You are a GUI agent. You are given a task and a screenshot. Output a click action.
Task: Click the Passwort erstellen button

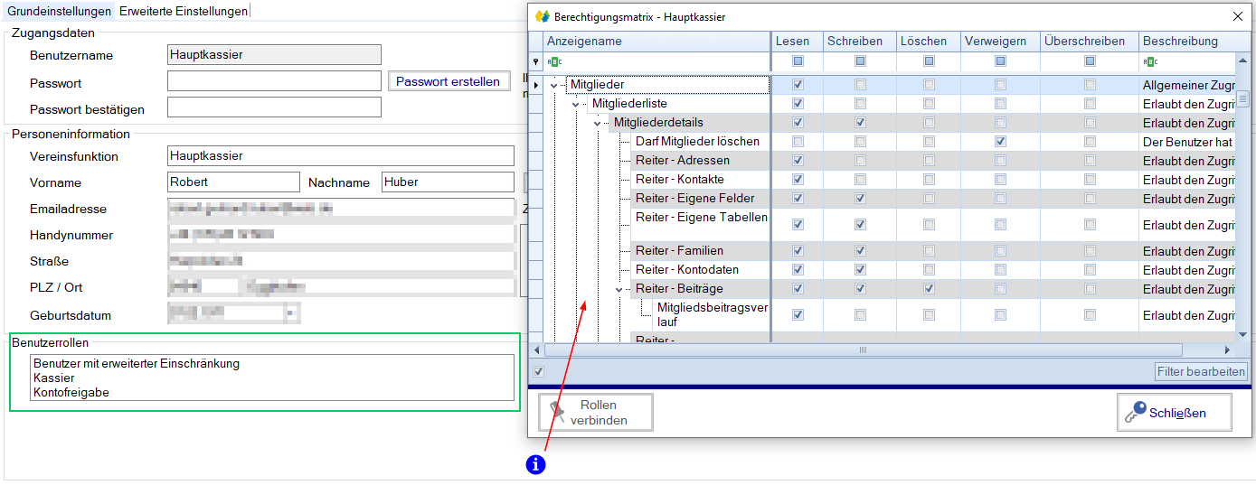point(448,81)
